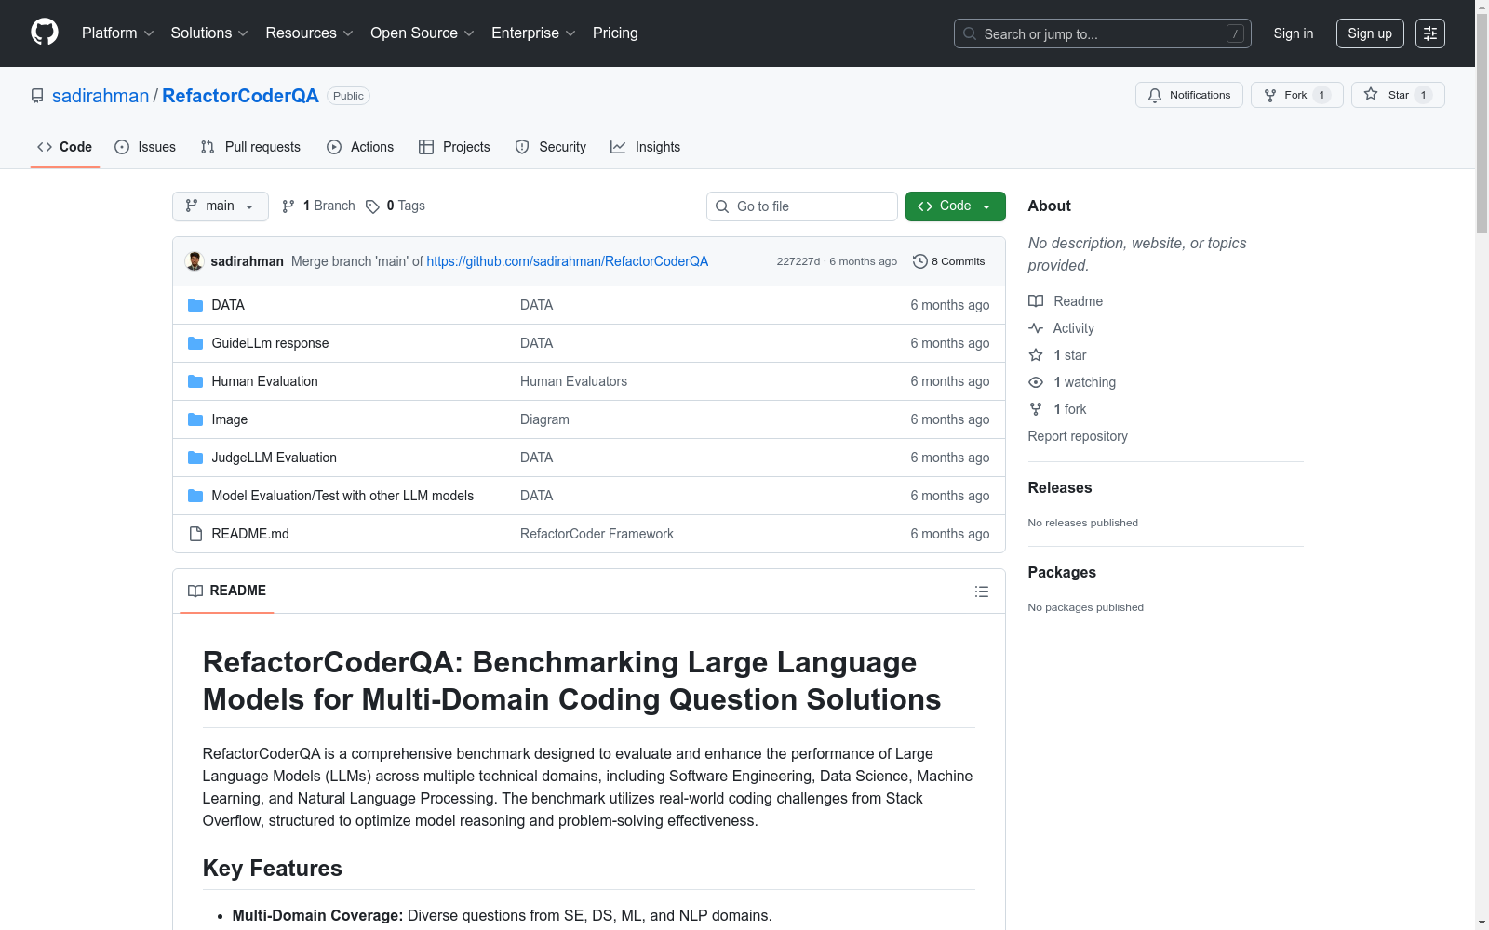Click the eye icon beside 1 watching

(x=1036, y=382)
